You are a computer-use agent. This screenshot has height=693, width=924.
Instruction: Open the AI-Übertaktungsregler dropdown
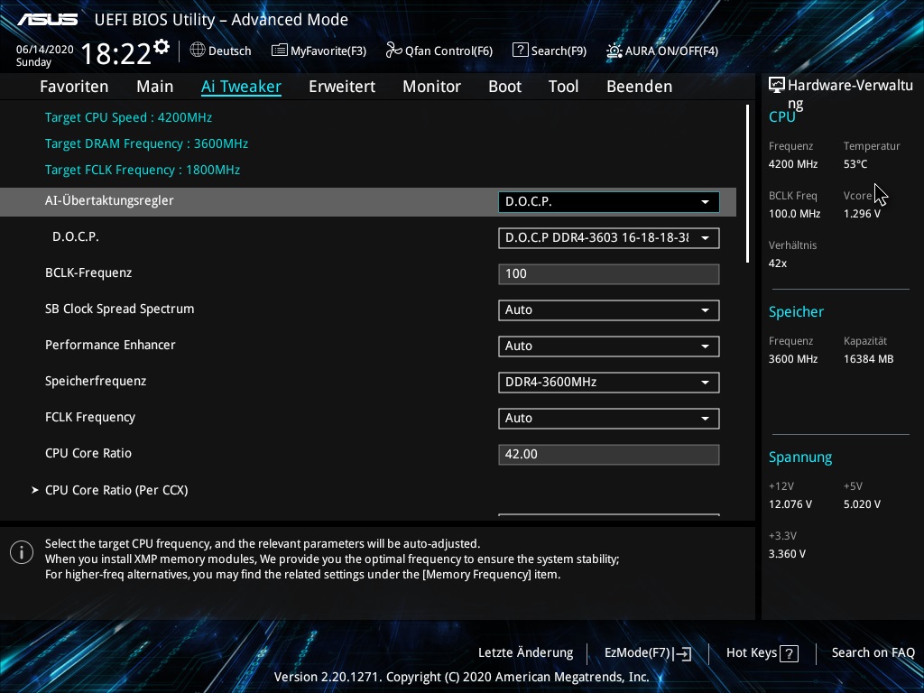609,202
